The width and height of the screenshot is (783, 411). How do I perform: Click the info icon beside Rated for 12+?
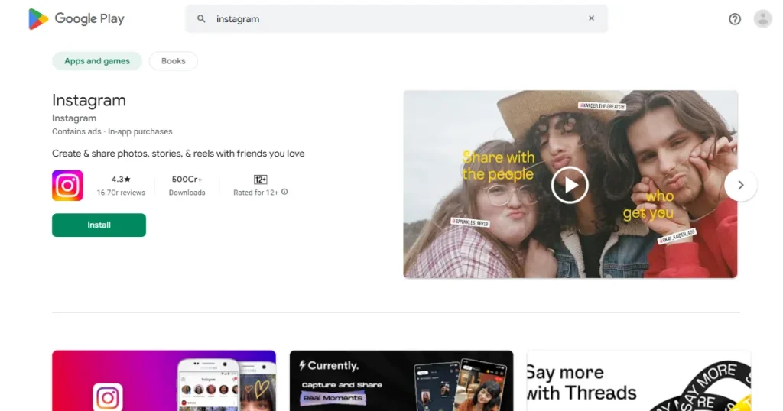[284, 192]
